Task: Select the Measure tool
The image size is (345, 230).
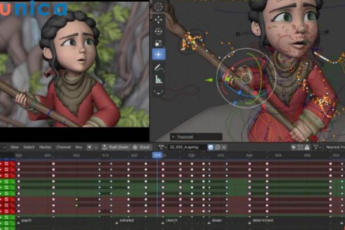Action: 158,79
